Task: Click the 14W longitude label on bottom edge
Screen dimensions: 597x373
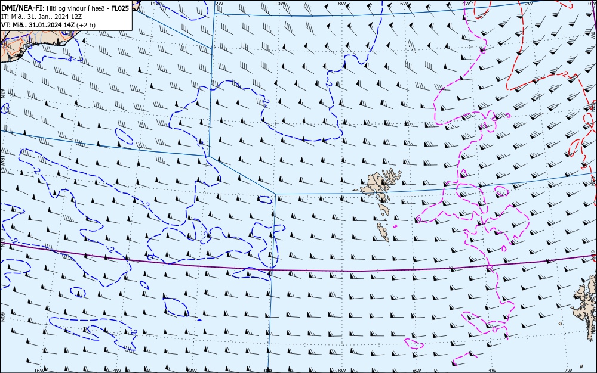Action: [115, 371]
